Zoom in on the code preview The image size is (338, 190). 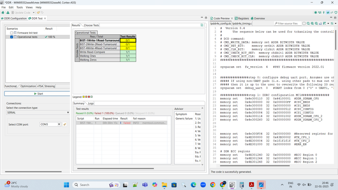click(x=312, y=23)
